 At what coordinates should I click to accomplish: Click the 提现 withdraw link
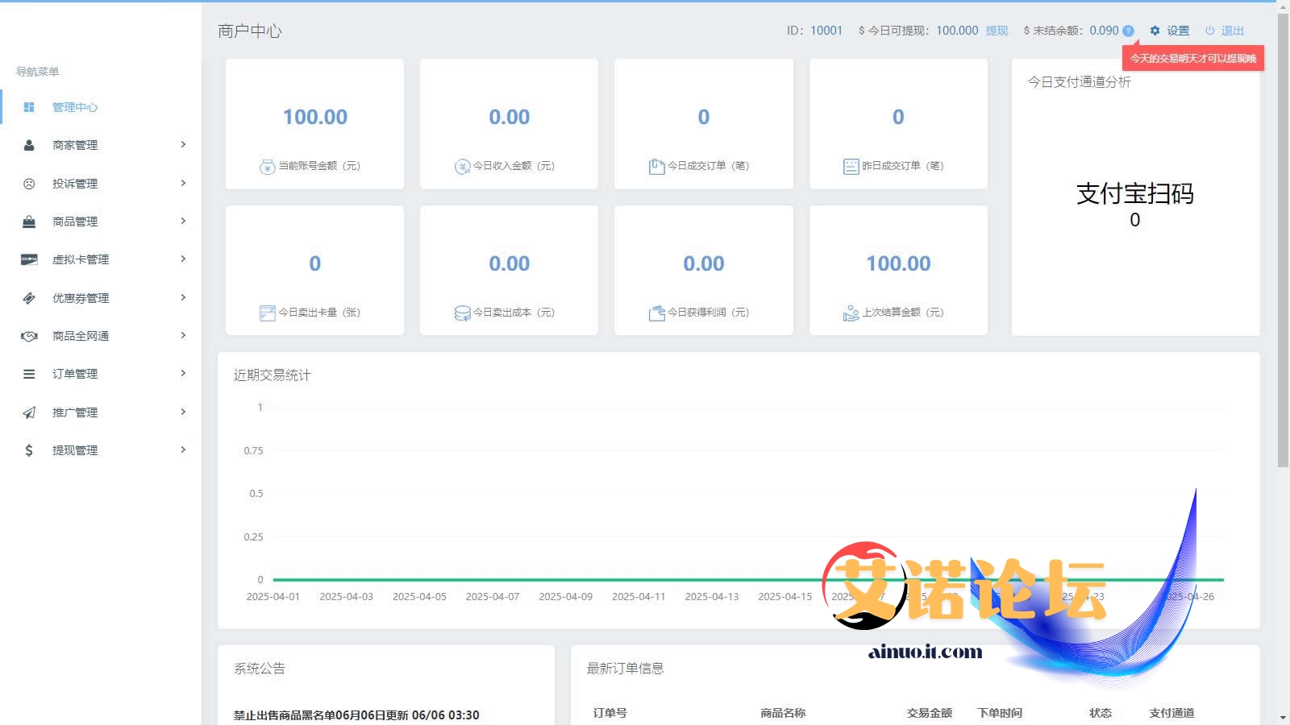pyautogui.click(x=997, y=31)
